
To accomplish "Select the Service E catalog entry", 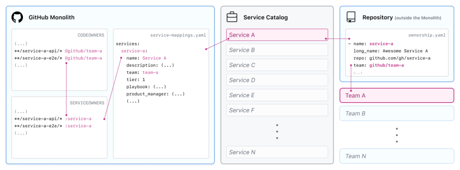I will point(277,95).
